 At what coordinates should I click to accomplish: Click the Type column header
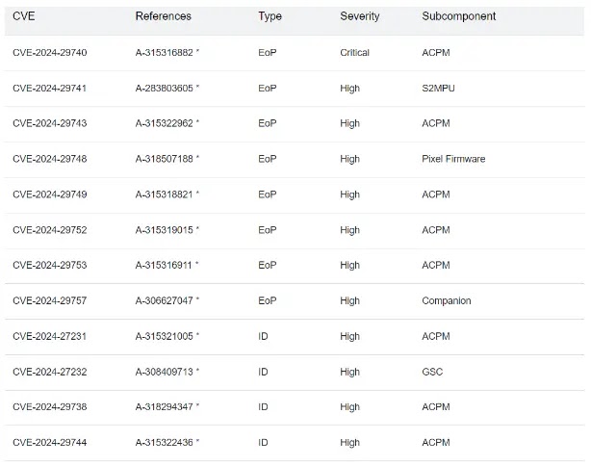click(270, 16)
